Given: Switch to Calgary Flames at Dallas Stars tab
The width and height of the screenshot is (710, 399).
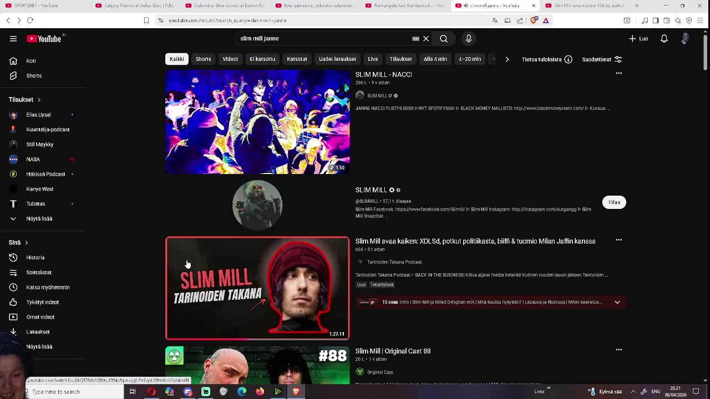Looking at the screenshot, I should coord(135,6).
